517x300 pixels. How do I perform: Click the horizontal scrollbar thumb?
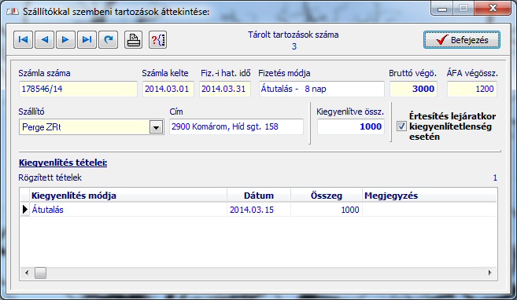tap(41, 273)
